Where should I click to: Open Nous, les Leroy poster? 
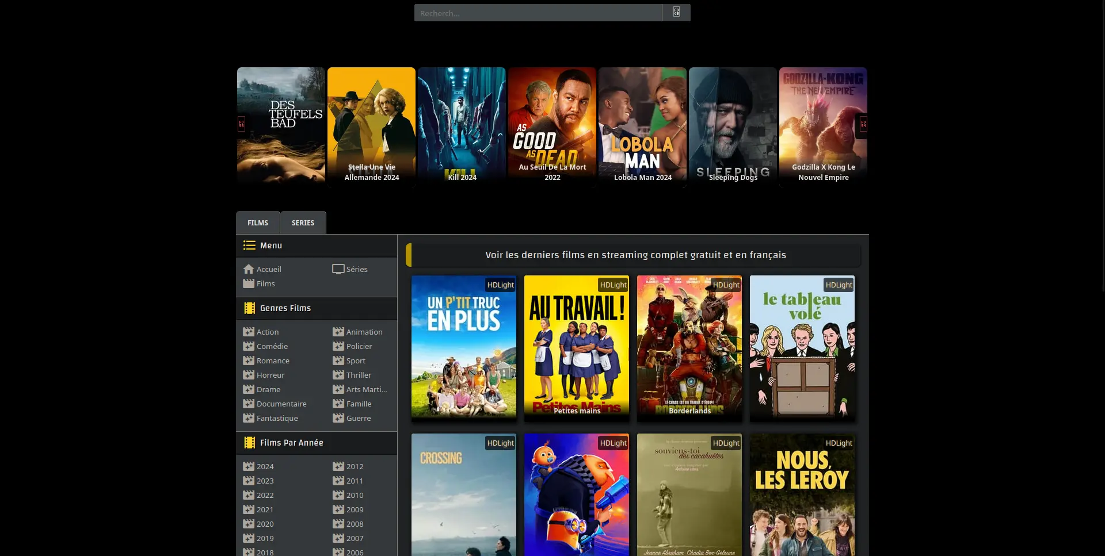coord(802,494)
